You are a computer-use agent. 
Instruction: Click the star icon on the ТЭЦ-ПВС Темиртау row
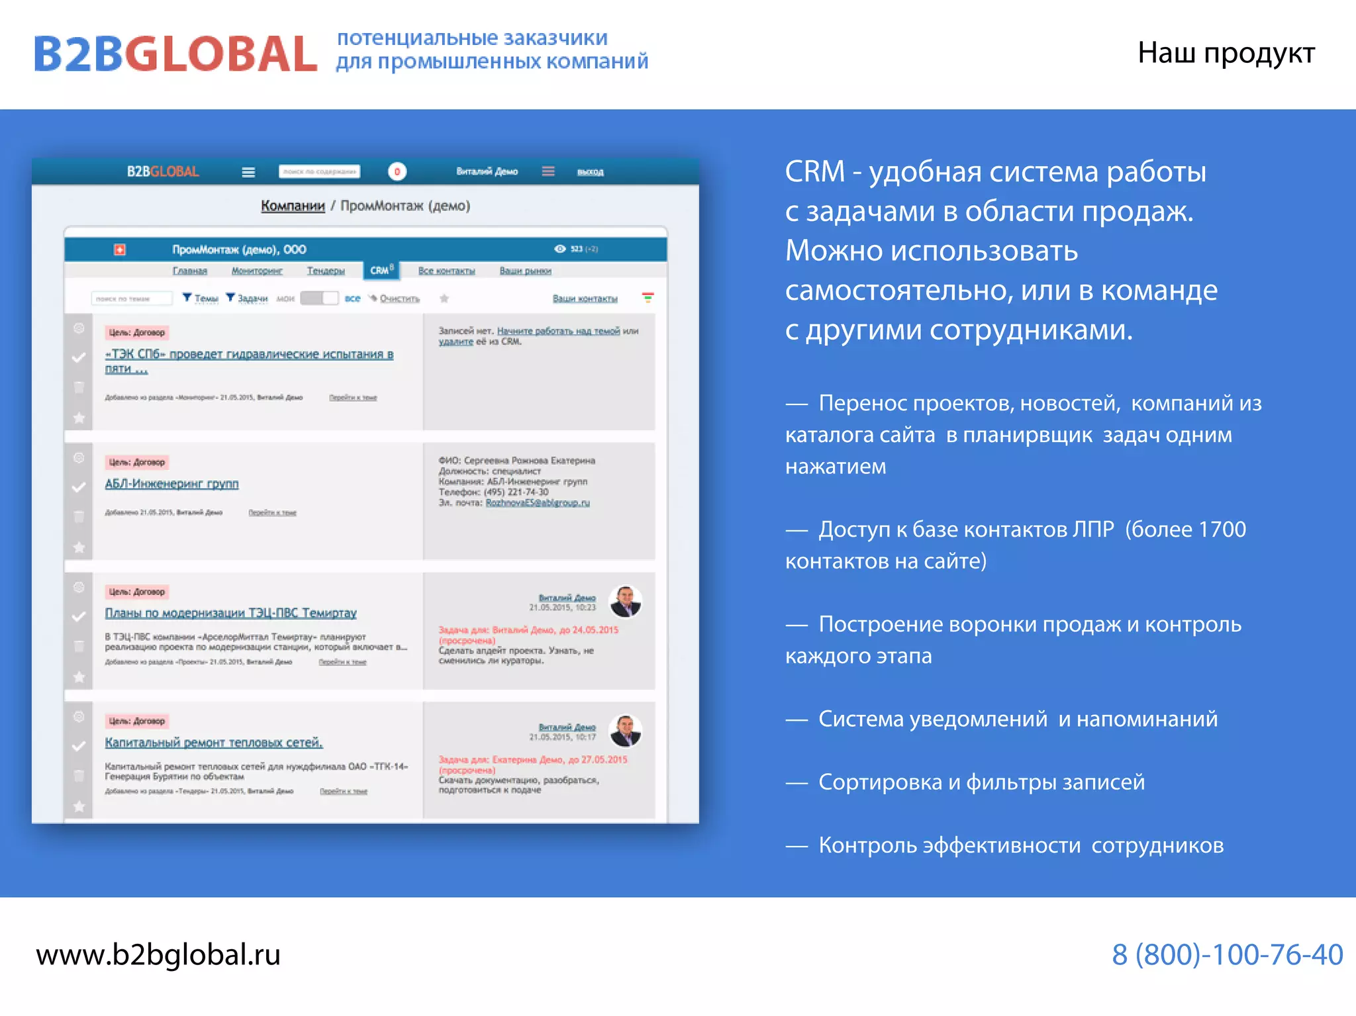79,677
